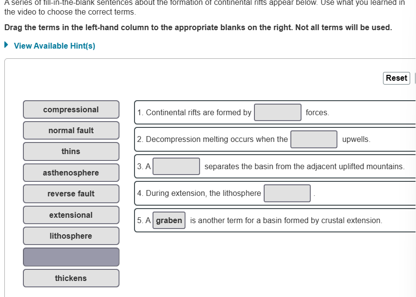Click the blank in the decompression melting sentence
This screenshot has width=416, height=297.
click(x=314, y=139)
